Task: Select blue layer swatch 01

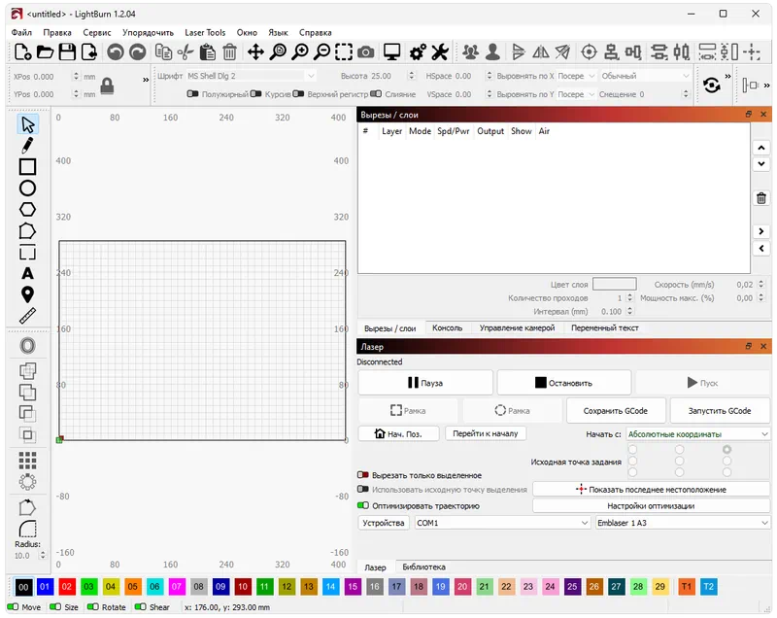Action: (45, 587)
